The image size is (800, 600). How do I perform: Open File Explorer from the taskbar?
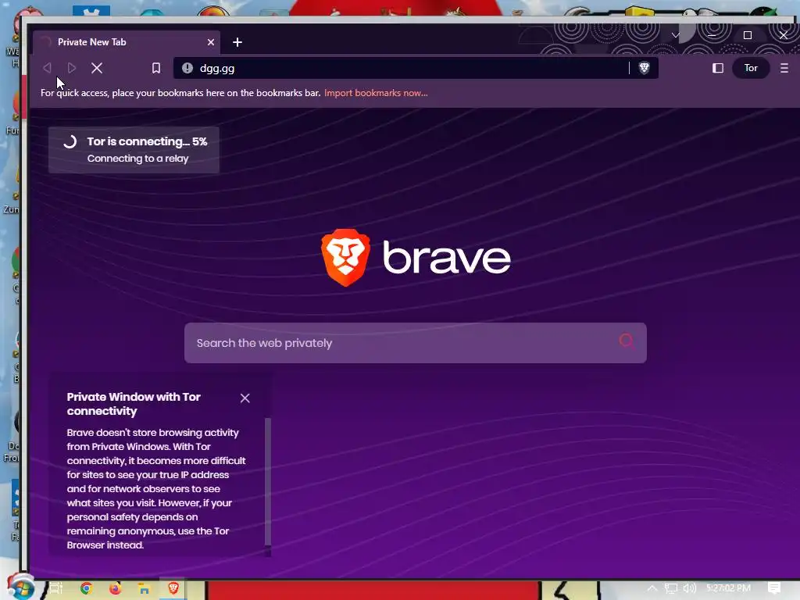145,588
